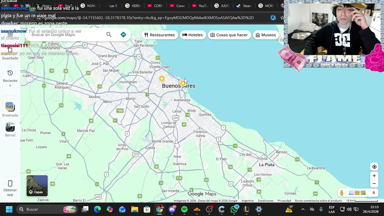Open the Guardado saved places sidebar item
Viewport: 384px width, 216px height.
pos(10,54)
